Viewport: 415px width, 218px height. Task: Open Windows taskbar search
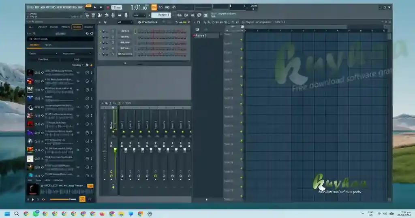(x=17, y=214)
